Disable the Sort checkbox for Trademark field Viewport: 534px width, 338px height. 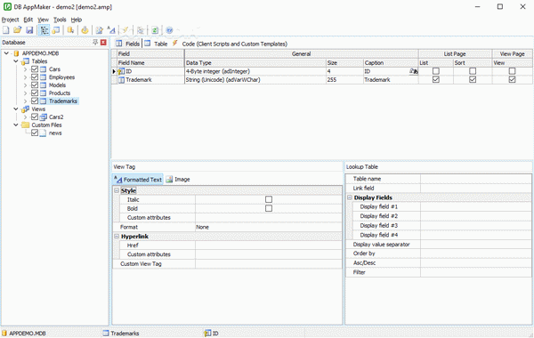click(473, 79)
